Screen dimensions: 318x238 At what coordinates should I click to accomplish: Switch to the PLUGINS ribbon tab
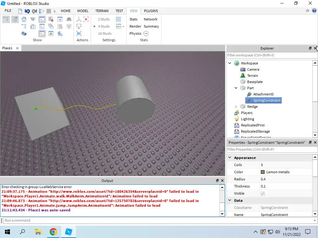point(151,11)
